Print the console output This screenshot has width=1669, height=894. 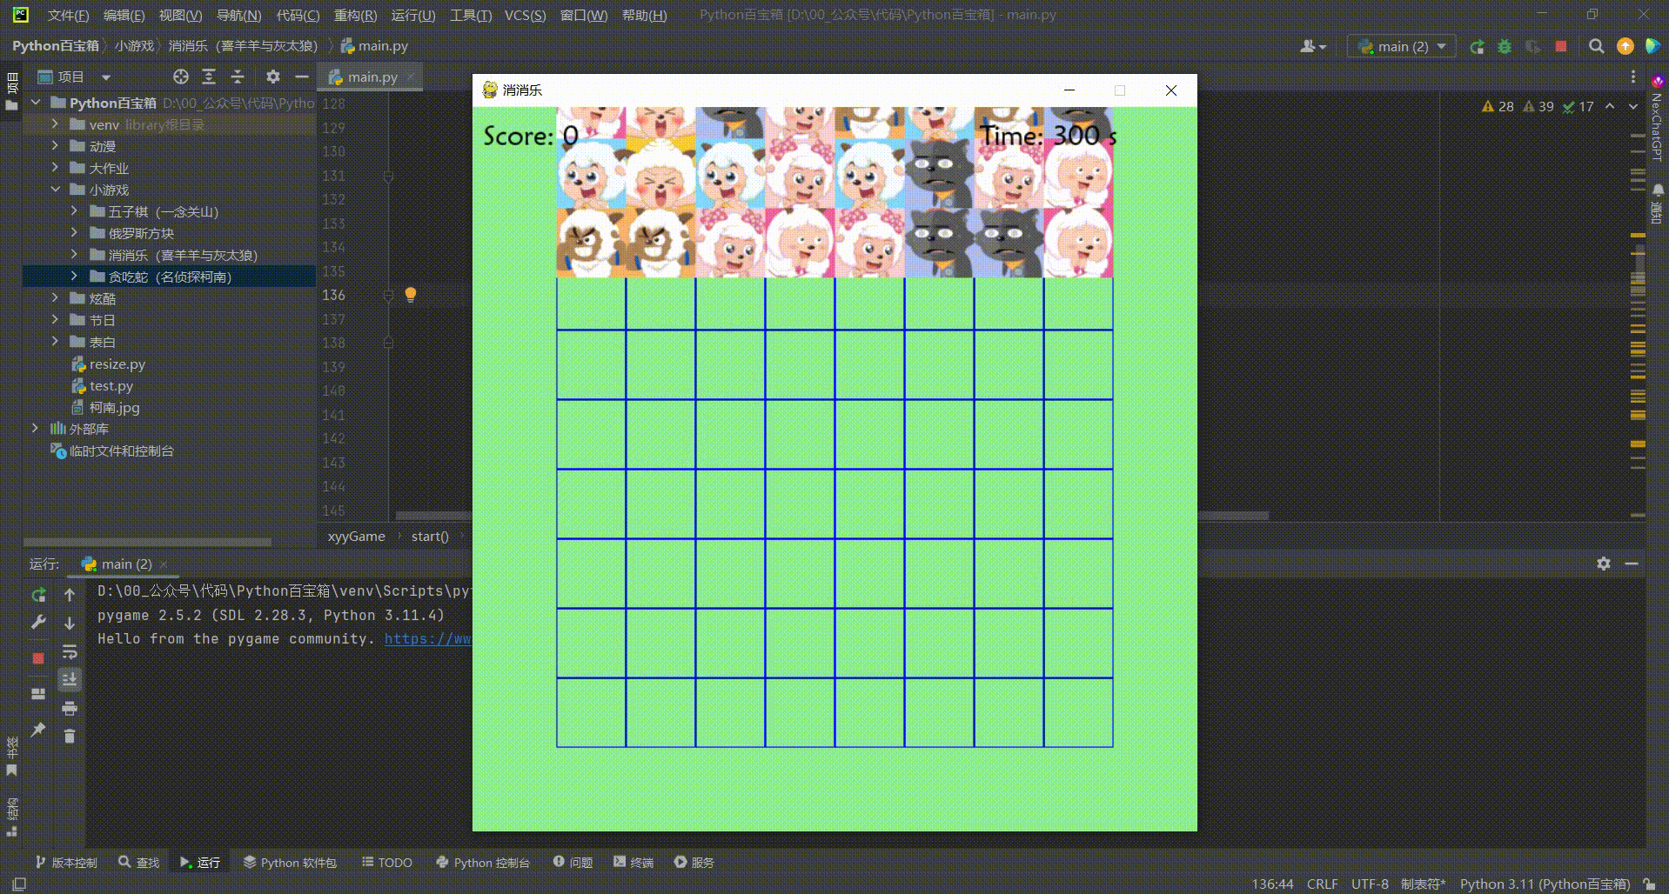[x=70, y=708]
